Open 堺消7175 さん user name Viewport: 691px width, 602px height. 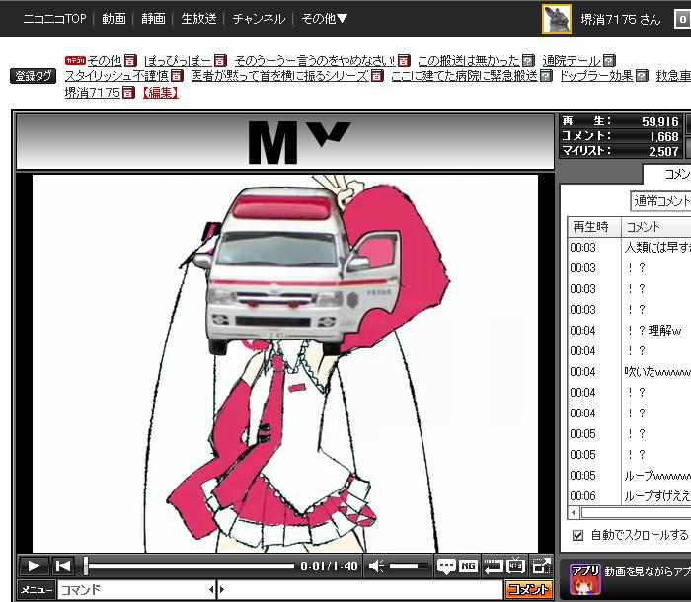coord(621,19)
